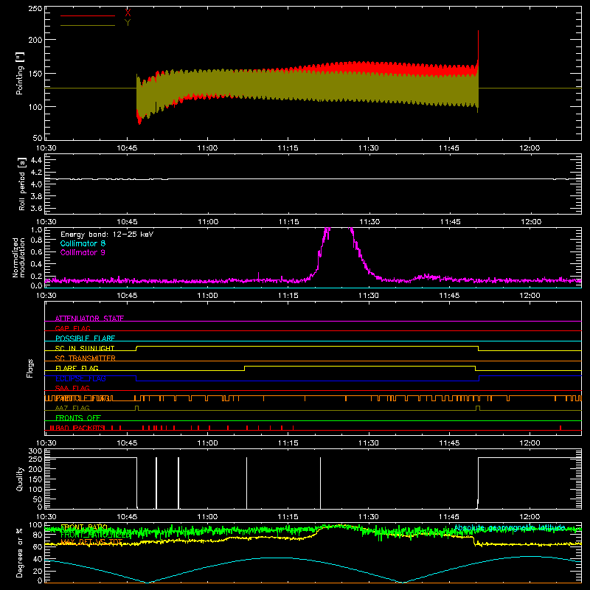Image resolution: width=590 pixels, height=590 pixels.
Task: Click the 10:45 label under the Flags plot
Action: tap(127, 443)
